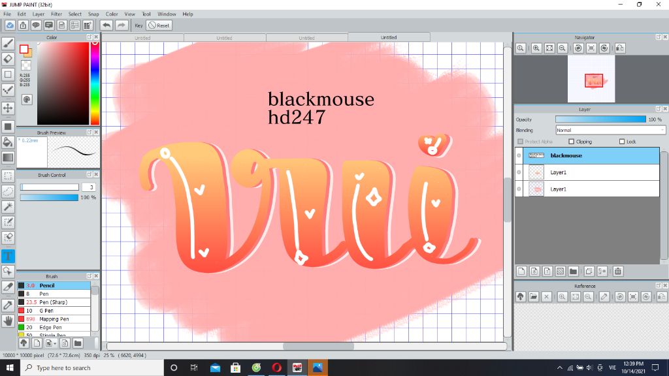Click the brush size value field
The image size is (669, 376).
(89, 187)
